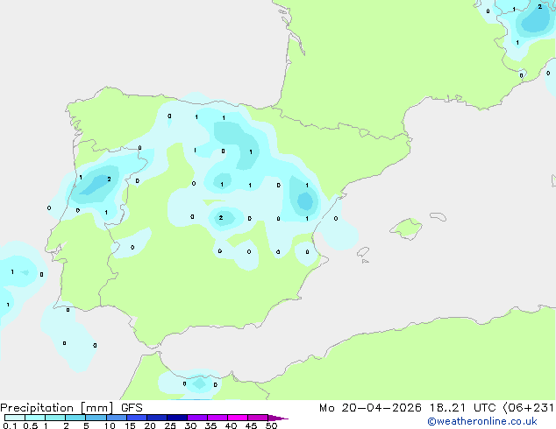Click the '0.1' legend scale value
The image size is (556, 429).
(x=10, y=425)
